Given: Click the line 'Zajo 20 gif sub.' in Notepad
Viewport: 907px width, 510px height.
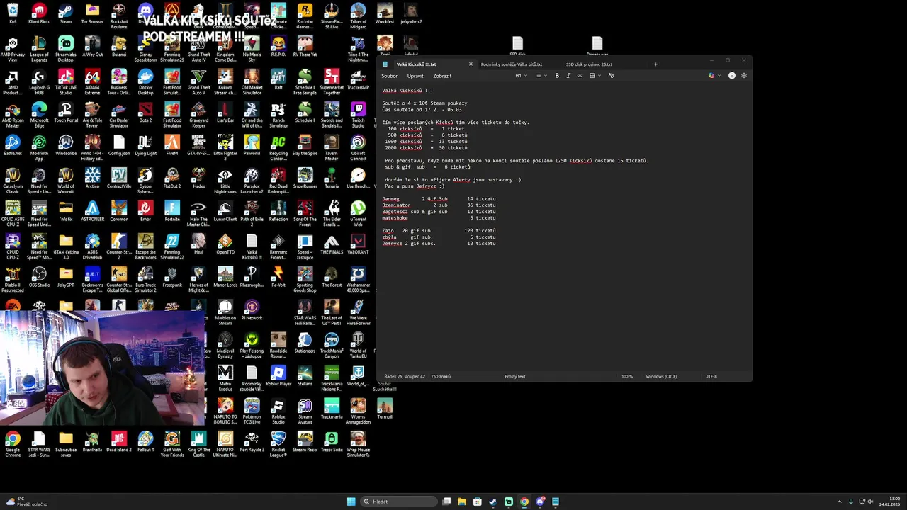Looking at the screenshot, I should pos(439,231).
